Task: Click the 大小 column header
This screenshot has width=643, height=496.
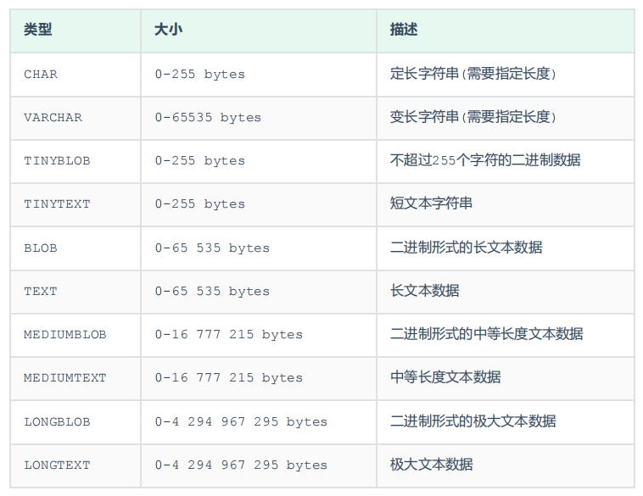Action: point(168,30)
